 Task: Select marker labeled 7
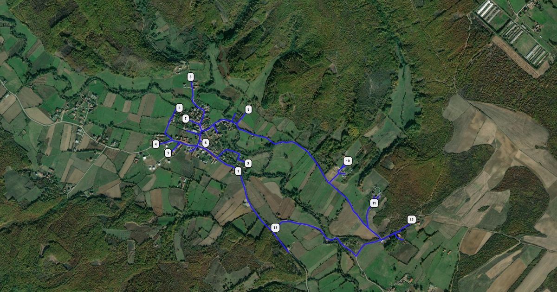pos(186,118)
